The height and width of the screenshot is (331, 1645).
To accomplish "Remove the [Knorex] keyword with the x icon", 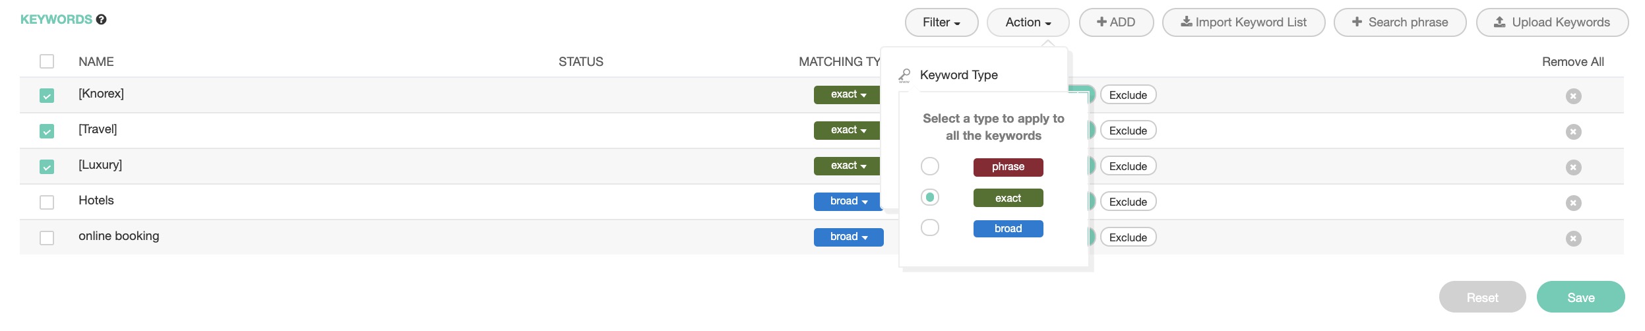I will click(x=1573, y=96).
